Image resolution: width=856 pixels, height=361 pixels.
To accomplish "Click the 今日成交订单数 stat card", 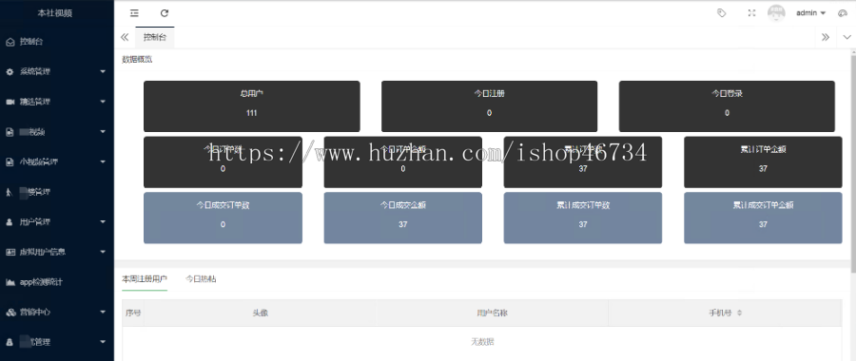I will click(223, 218).
